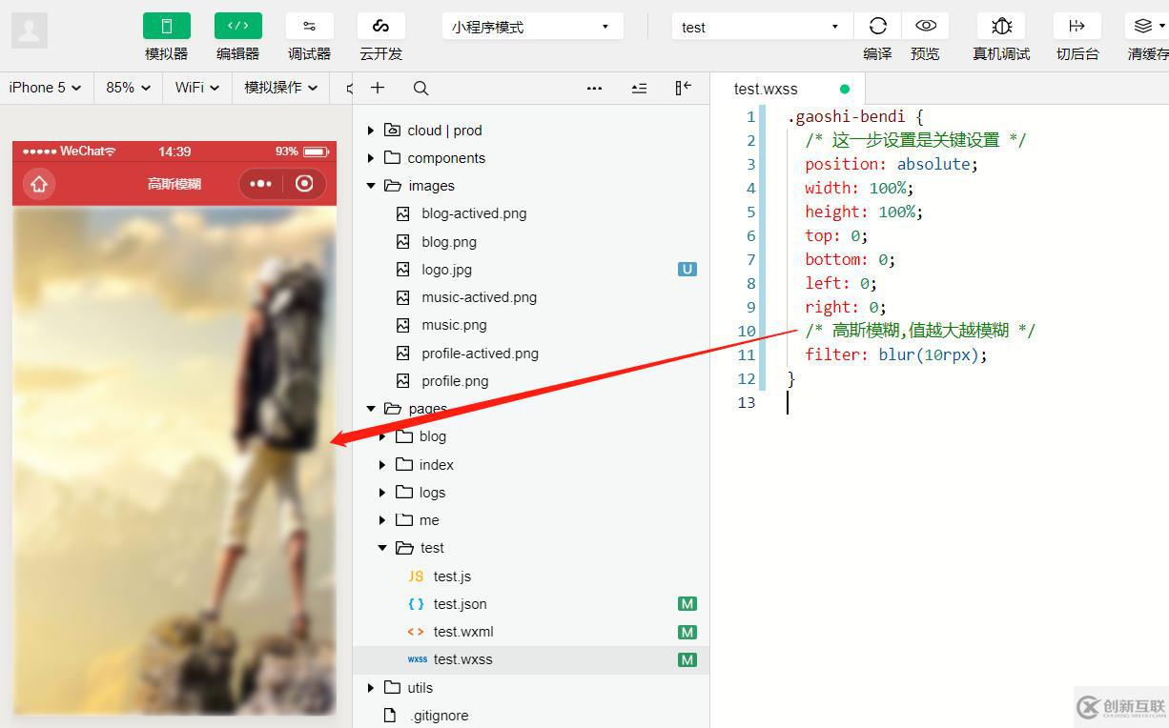
Task: Click the plus icon to add file
Action: click(378, 88)
